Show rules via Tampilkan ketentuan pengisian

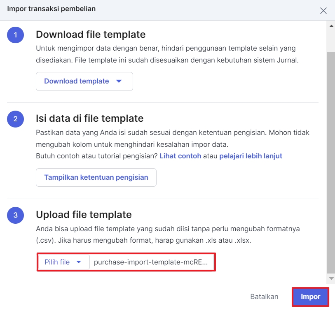pos(96,178)
